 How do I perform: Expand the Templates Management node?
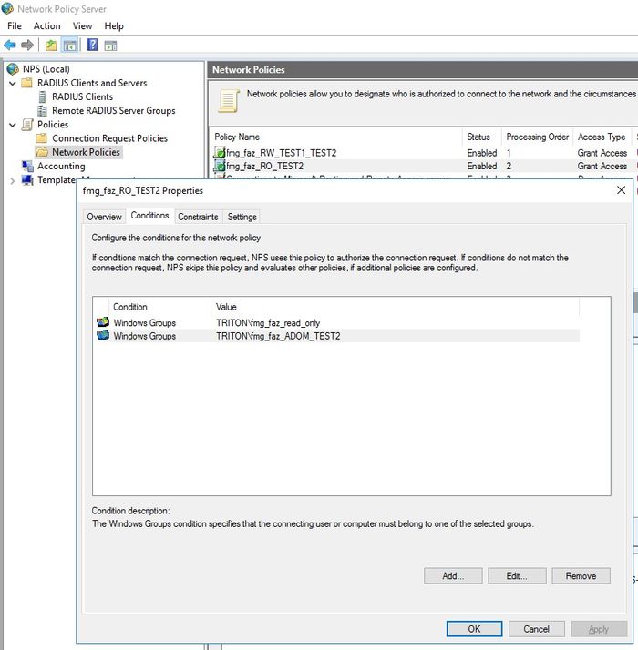13,180
